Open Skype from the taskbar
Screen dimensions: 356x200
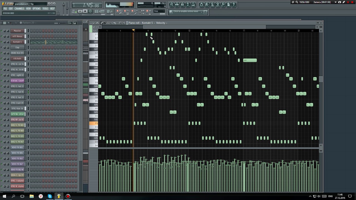50,196
